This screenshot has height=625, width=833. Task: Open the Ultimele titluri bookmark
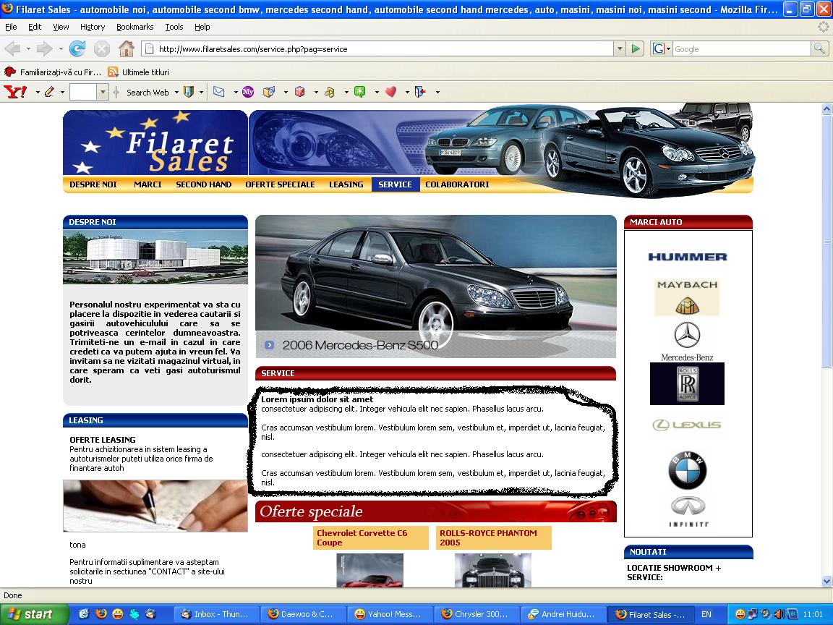[x=139, y=72]
